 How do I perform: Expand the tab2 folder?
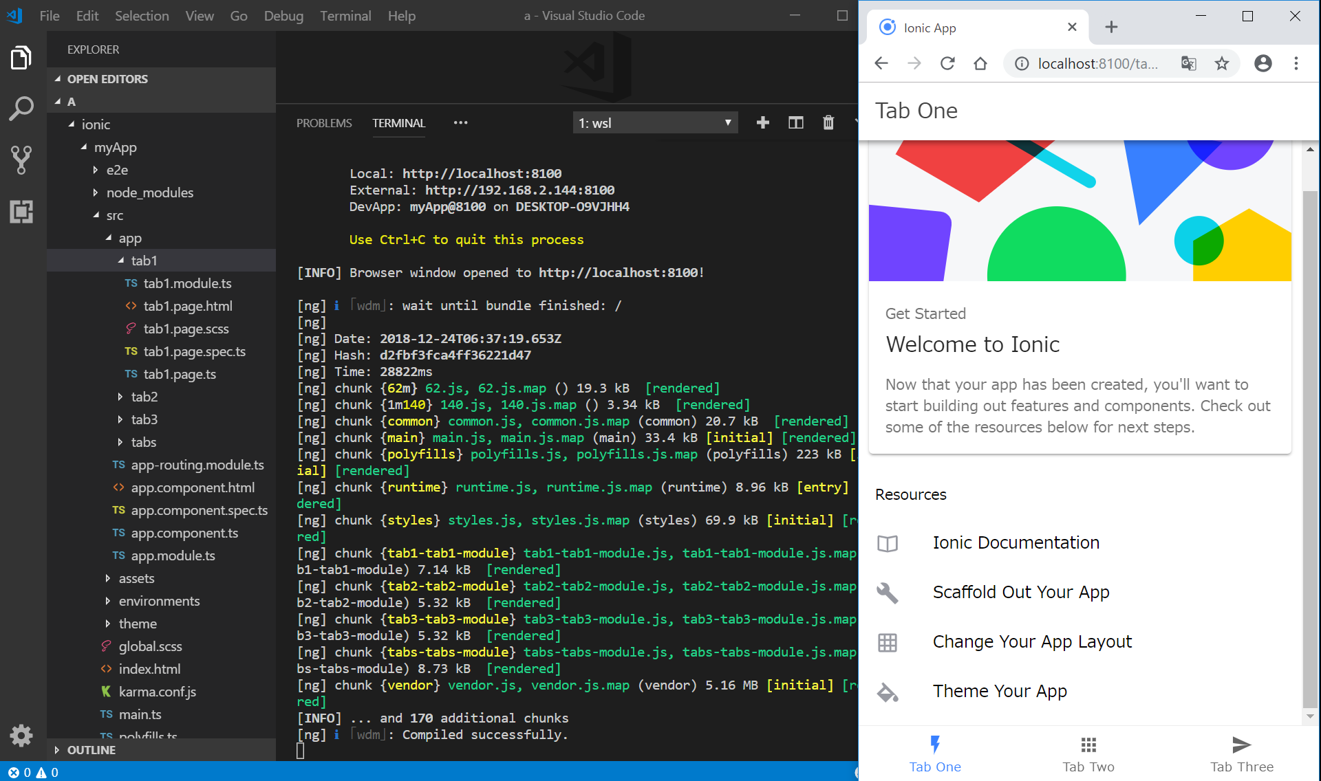pyautogui.click(x=144, y=397)
